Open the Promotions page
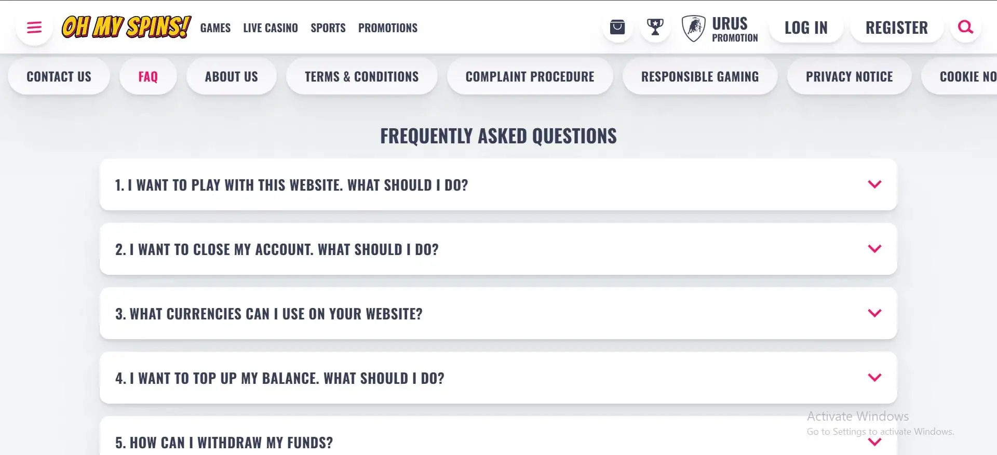Image resolution: width=997 pixels, height=455 pixels. (388, 28)
